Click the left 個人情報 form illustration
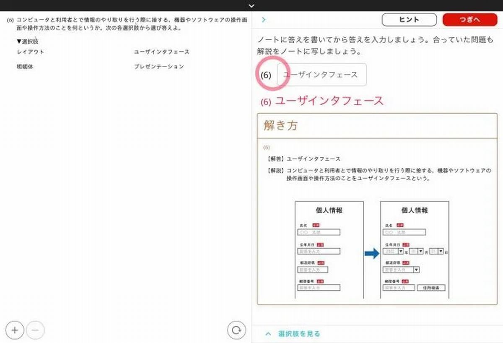This screenshot has height=343, width=503. (329, 250)
